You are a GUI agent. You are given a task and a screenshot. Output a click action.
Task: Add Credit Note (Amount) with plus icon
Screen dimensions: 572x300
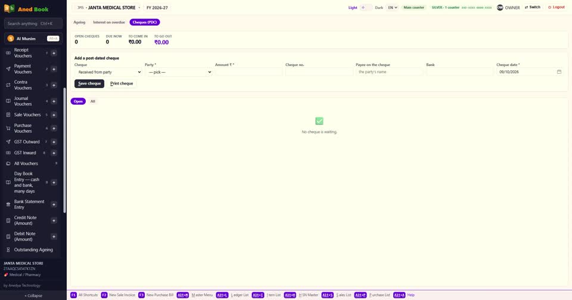click(54, 220)
